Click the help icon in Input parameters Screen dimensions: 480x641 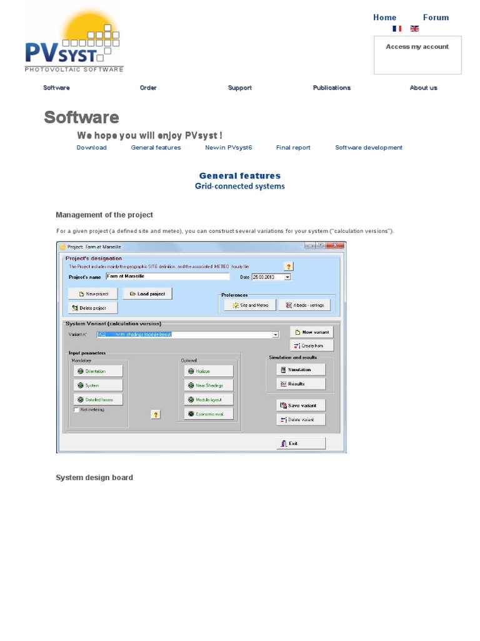click(156, 414)
